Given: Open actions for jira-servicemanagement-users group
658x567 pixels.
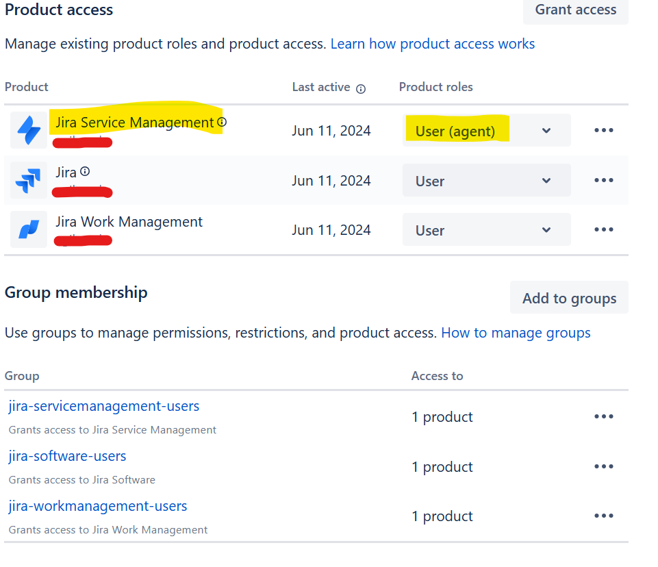Looking at the screenshot, I should click(603, 416).
